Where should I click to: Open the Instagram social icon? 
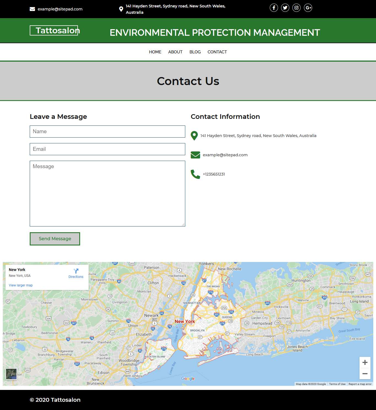[296, 8]
